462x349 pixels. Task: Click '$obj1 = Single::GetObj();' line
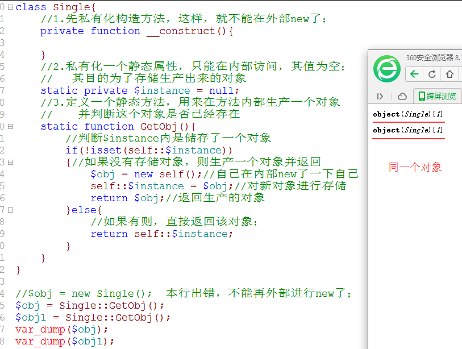pyautogui.click(x=93, y=318)
